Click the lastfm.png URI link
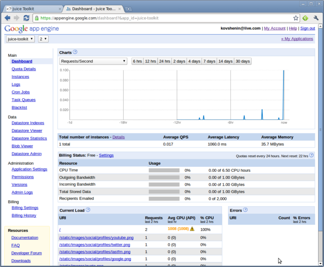 (95, 252)
